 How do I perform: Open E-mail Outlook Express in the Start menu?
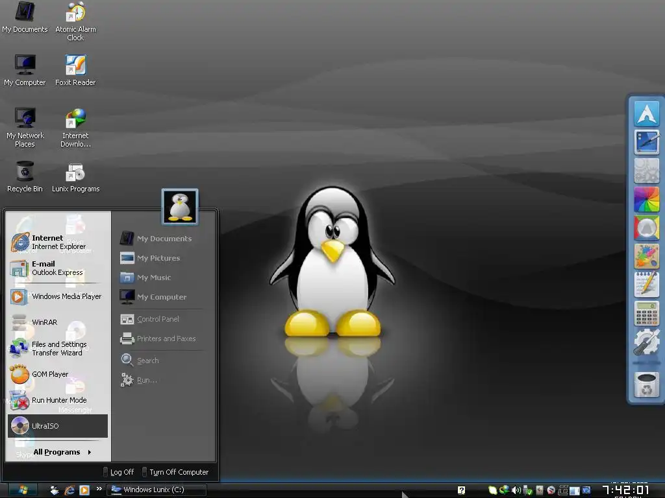coord(58,268)
